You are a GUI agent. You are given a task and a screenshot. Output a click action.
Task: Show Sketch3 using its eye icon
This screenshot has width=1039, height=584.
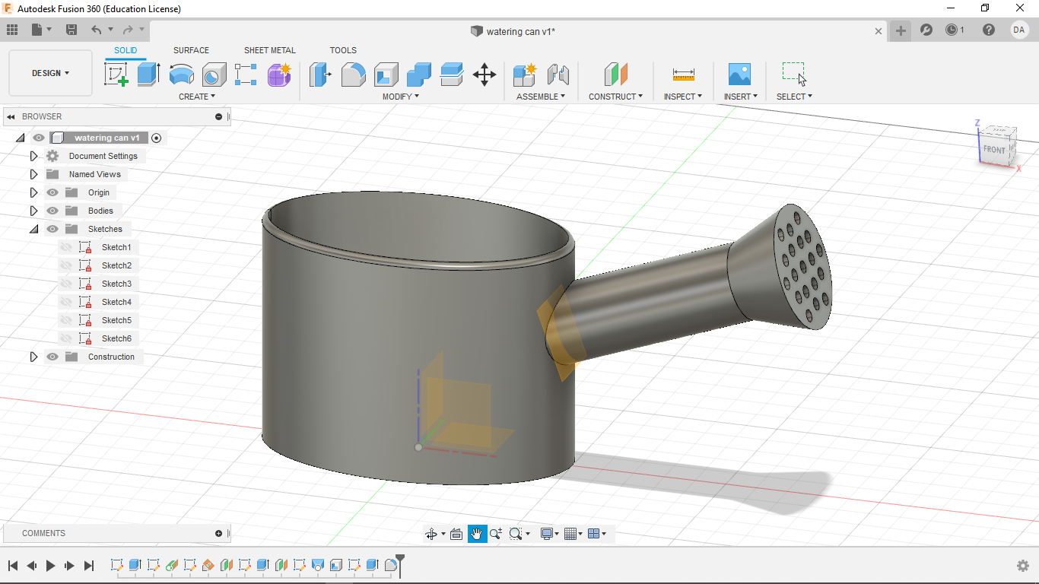point(66,284)
